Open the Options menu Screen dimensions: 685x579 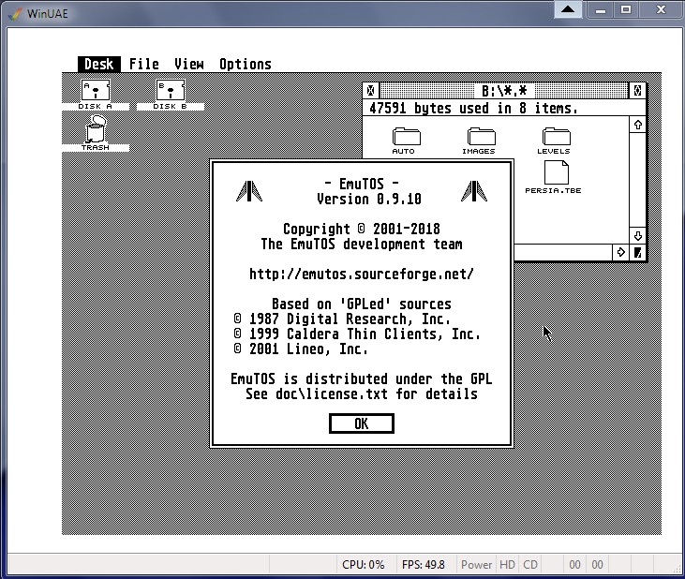coord(246,64)
